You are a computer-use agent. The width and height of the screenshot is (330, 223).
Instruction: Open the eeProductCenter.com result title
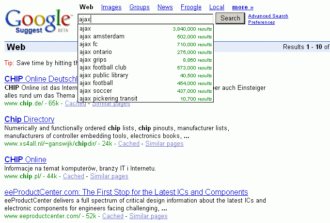click(x=126, y=192)
